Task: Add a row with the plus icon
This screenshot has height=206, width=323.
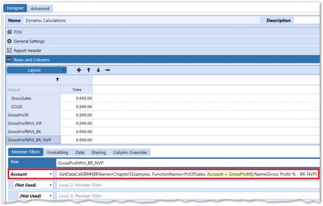Action: click(79, 70)
